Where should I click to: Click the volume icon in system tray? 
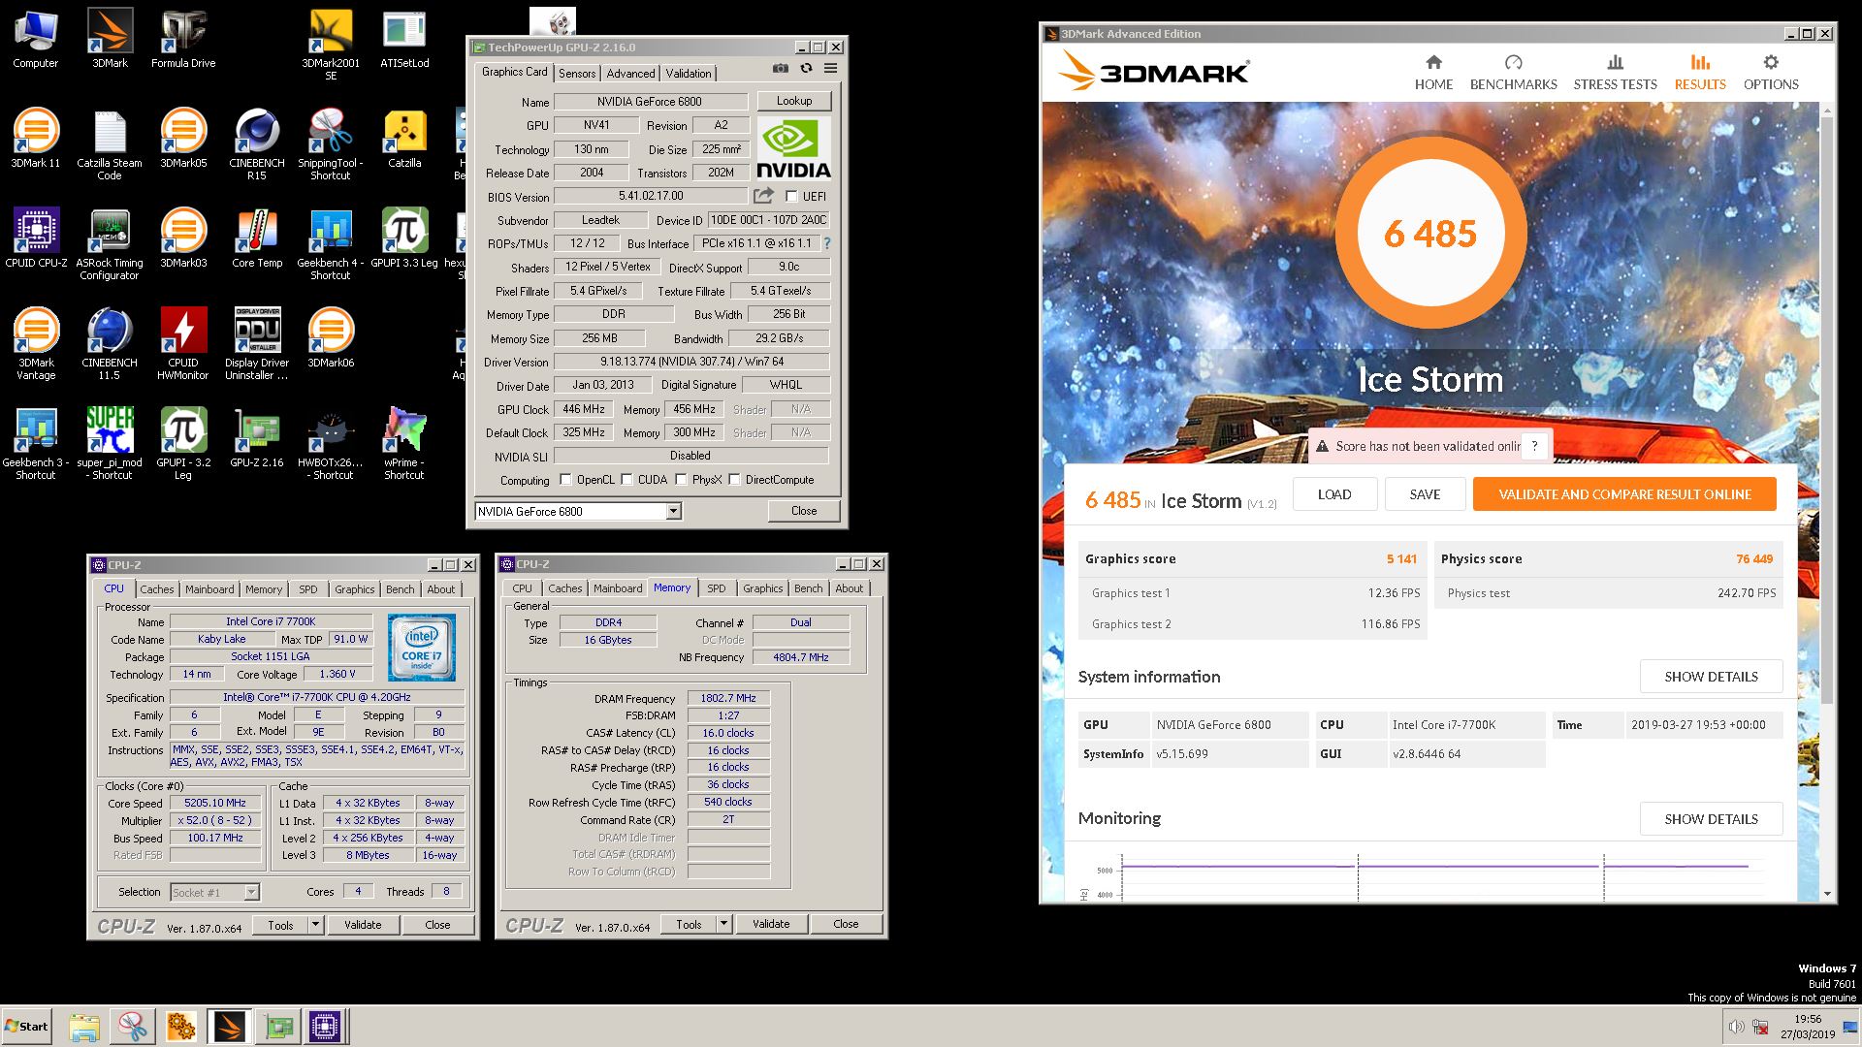[1736, 1027]
